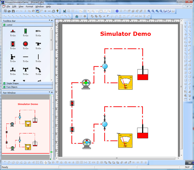The height and width of the screenshot is (170, 194).
Task: Select the curved elbow pipe control
Action: (x=38, y=70)
